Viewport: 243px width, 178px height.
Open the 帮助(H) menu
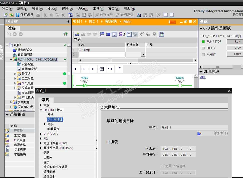pyautogui.click(x=129, y=9)
